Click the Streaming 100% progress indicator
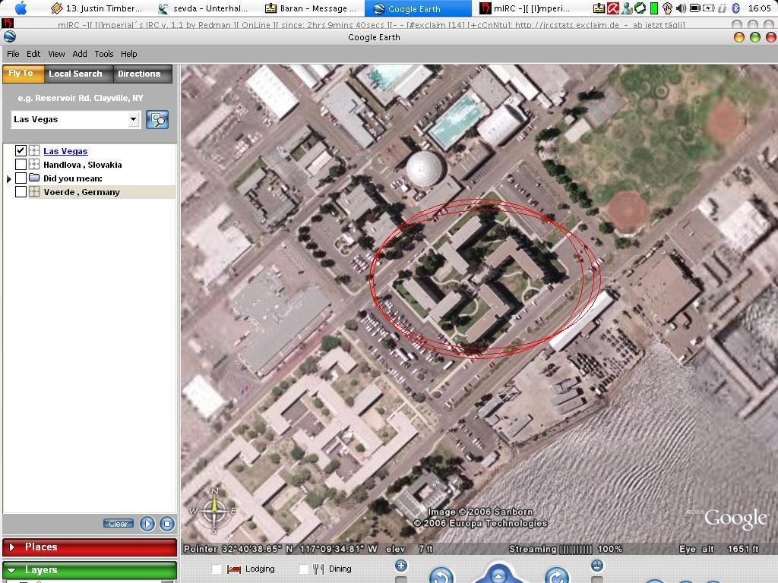Screen dimensions: 778x583 [x=565, y=549]
